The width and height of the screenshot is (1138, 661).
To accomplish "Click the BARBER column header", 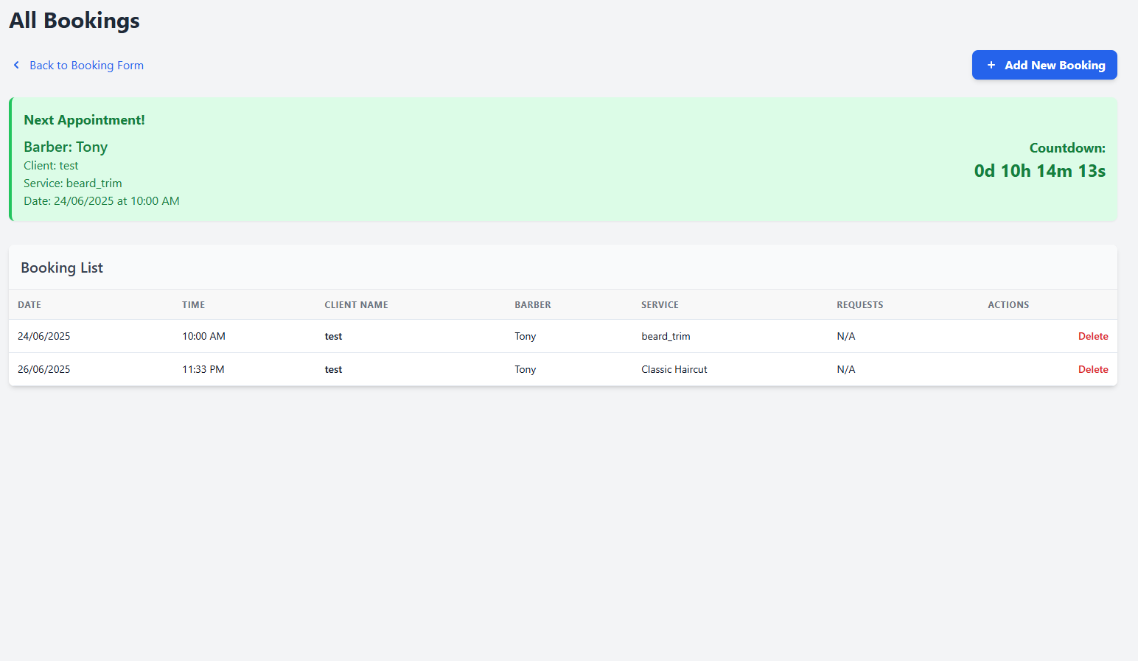I will coord(533,305).
